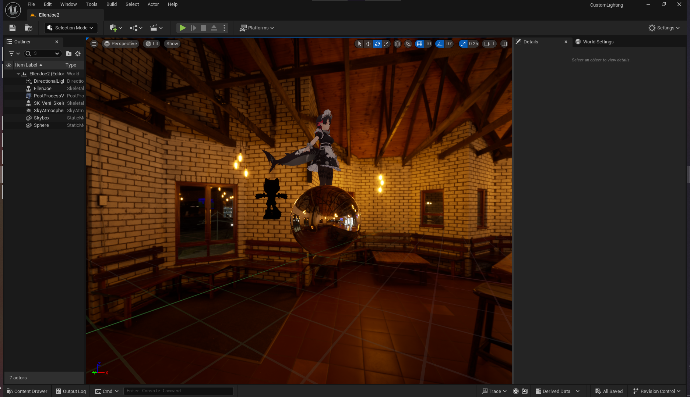Select DirectionalLight in the Outliner
The image size is (690, 397).
pos(45,81)
